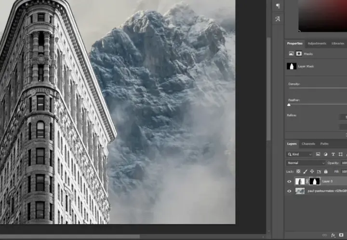The width and height of the screenshot is (347, 240).
Task: Click the search icon in Kind filter
Action: tap(290, 154)
